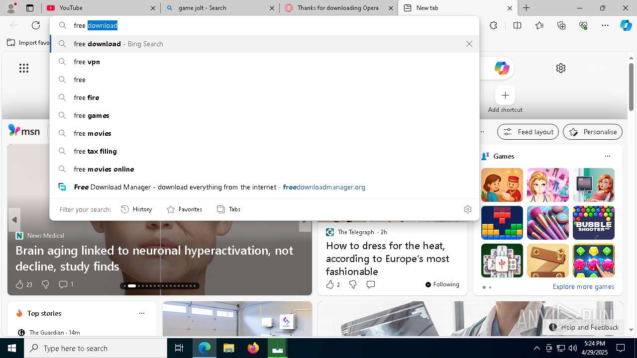The image size is (637, 358).
Task: Open the Collections toolbar icon
Action: pos(561,25)
